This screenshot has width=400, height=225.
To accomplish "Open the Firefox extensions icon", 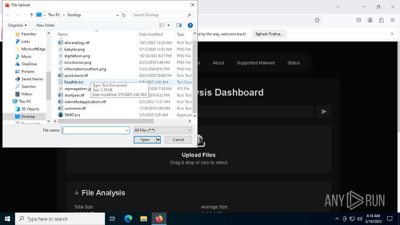I will coord(381,20).
